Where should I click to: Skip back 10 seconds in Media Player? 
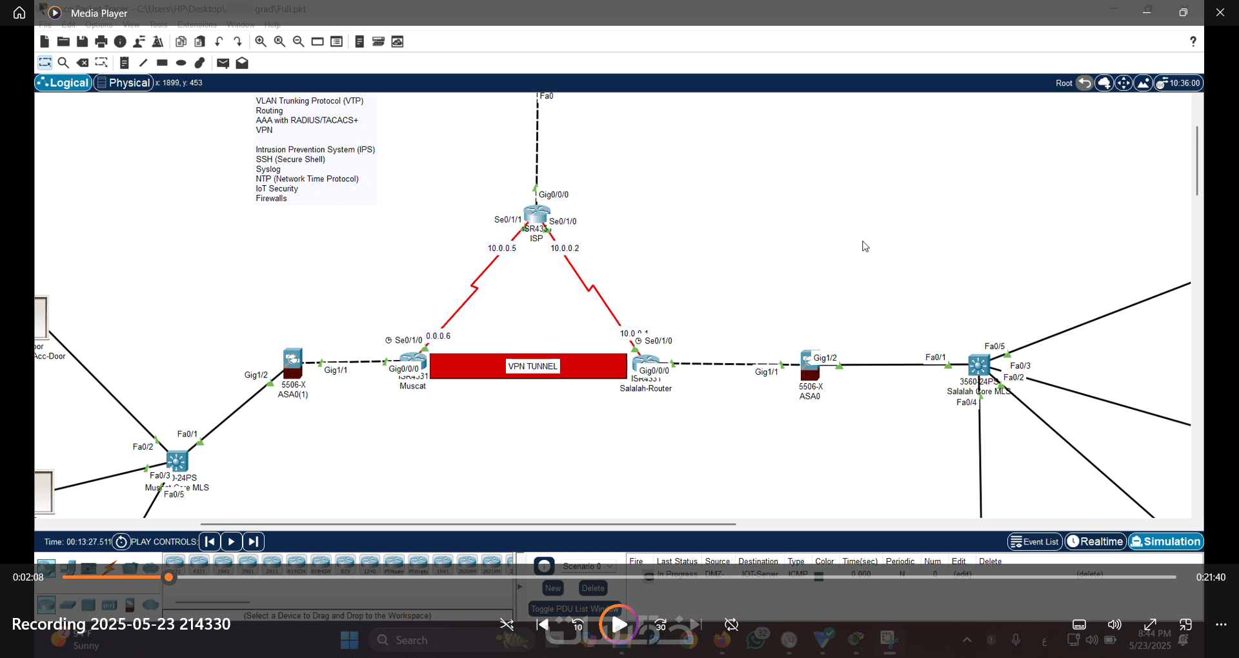[x=578, y=624]
